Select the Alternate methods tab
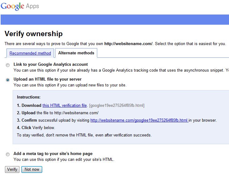 76,53
